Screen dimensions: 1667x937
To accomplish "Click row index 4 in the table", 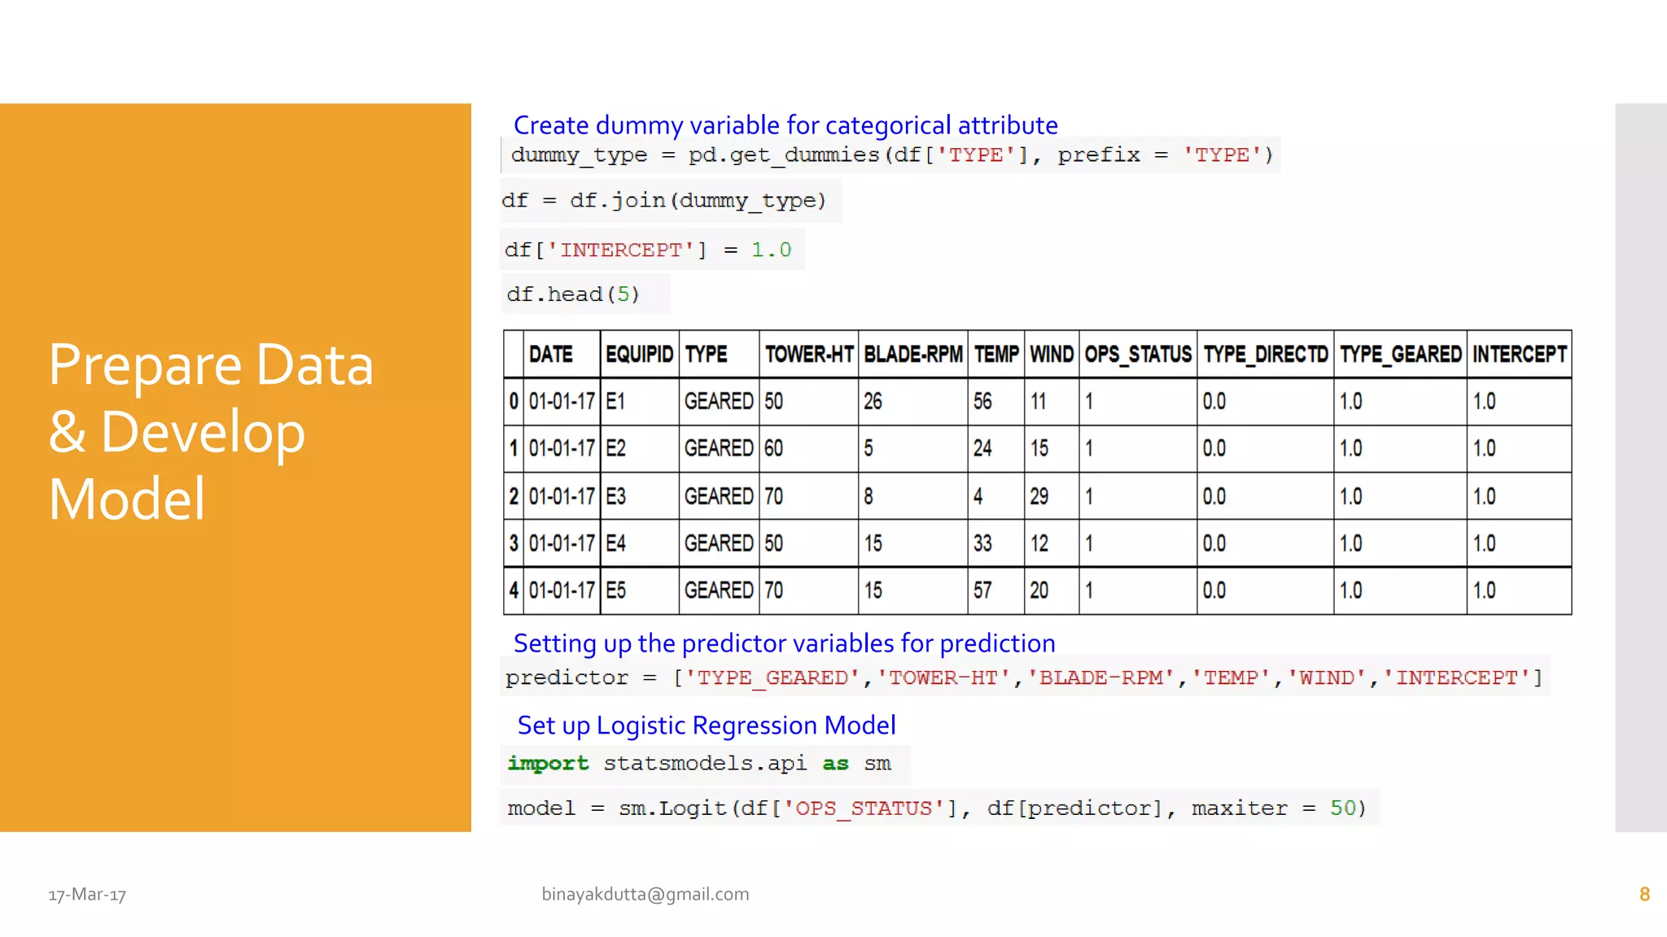I will pos(514,591).
